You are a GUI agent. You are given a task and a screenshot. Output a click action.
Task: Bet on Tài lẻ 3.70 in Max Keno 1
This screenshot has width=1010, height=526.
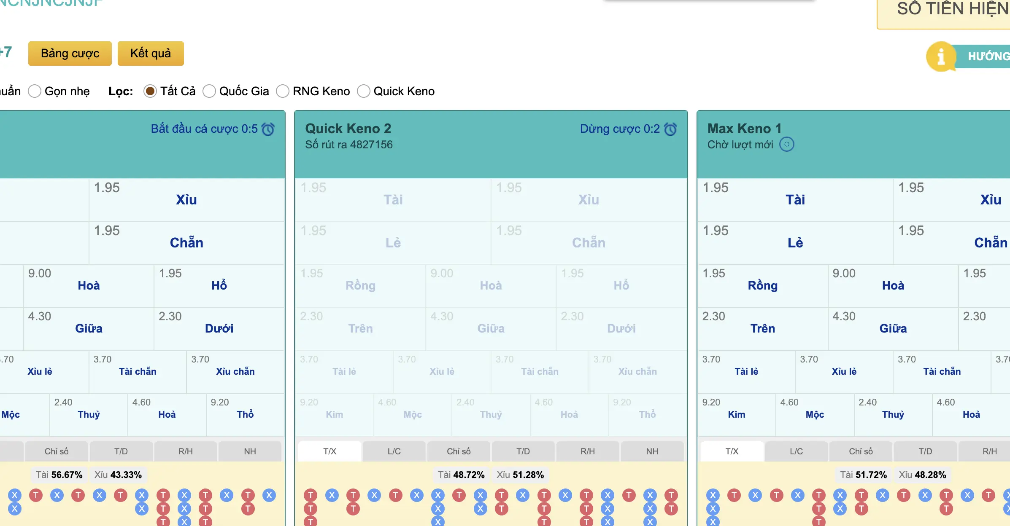[746, 372]
